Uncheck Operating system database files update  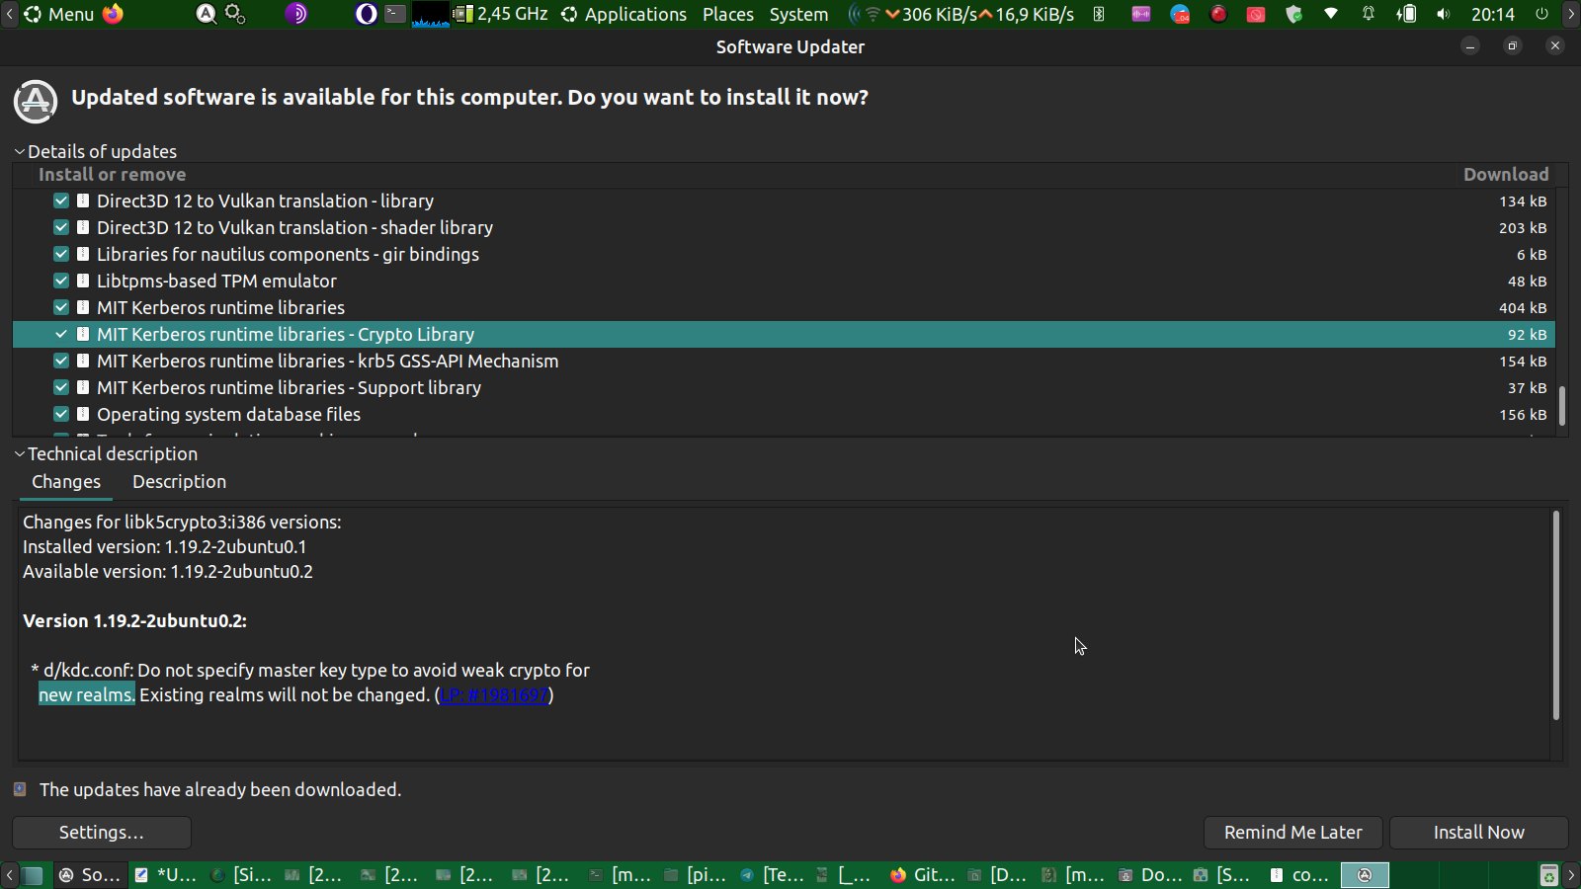61,414
